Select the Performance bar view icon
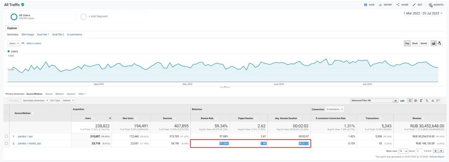The width and height of the screenshot is (449, 162). coord(421,101)
